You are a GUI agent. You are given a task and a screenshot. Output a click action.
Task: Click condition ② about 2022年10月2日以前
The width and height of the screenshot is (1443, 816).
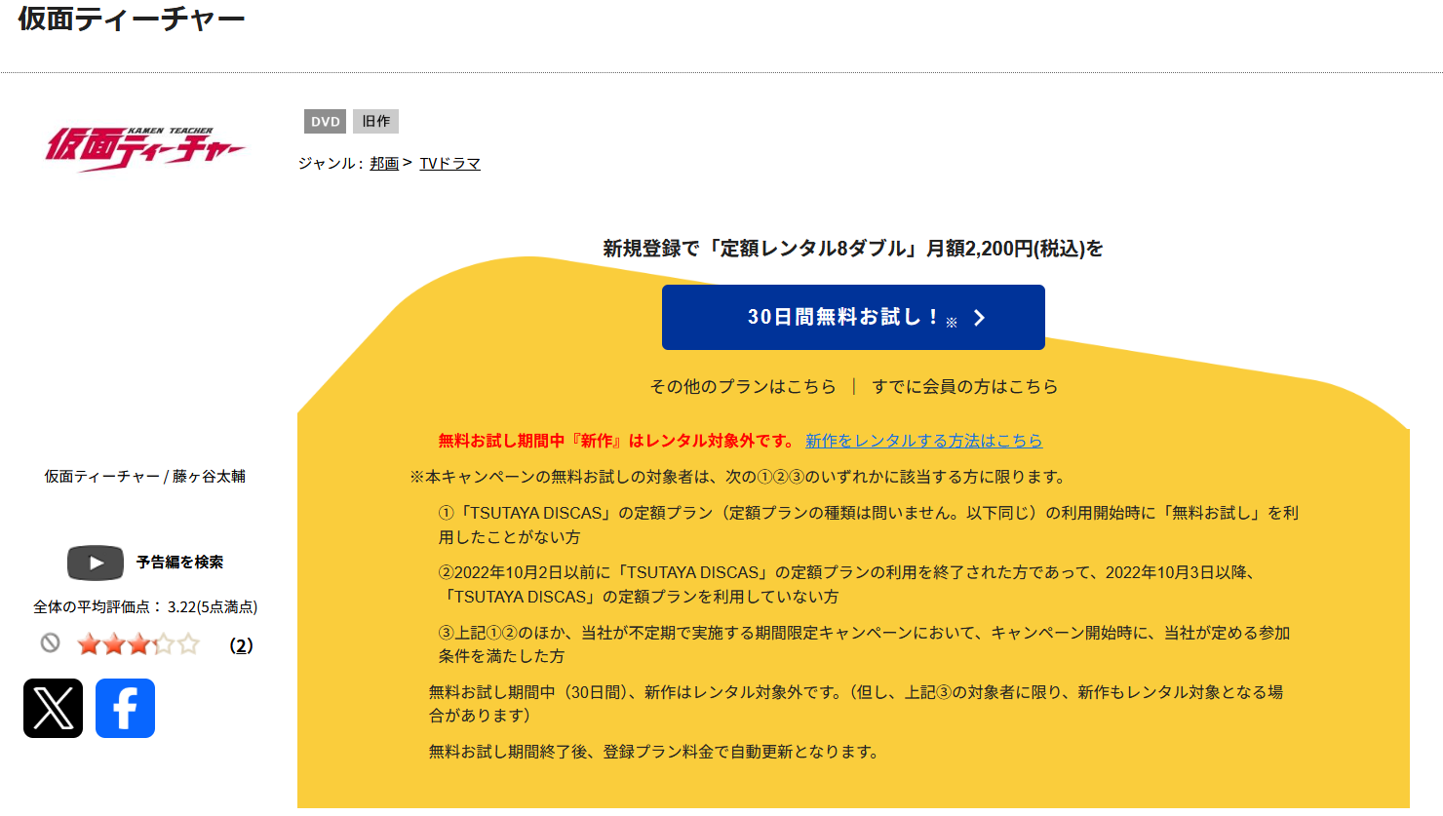point(848,584)
